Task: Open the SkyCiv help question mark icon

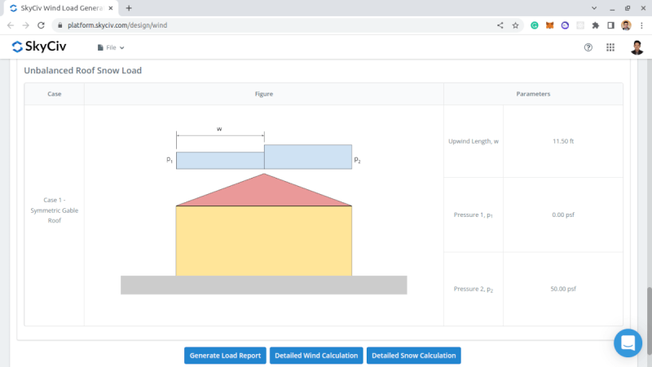Action: [x=588, y=47]
